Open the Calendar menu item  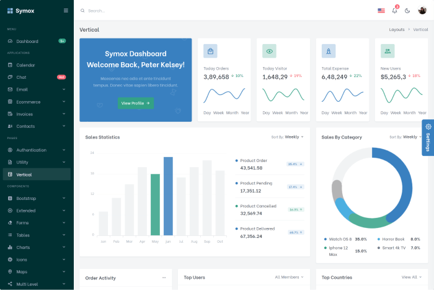point(37,65)
